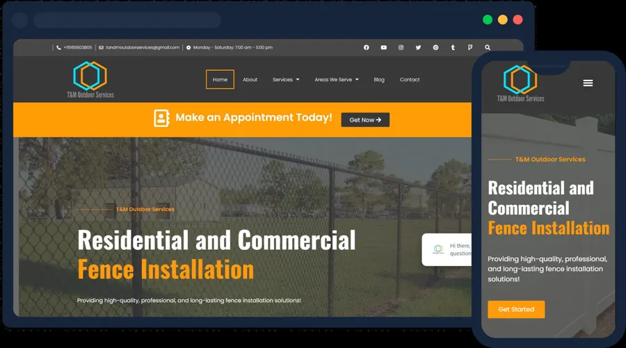Click the browser address bar in mockup
The image size is (626, 348).
127,20
